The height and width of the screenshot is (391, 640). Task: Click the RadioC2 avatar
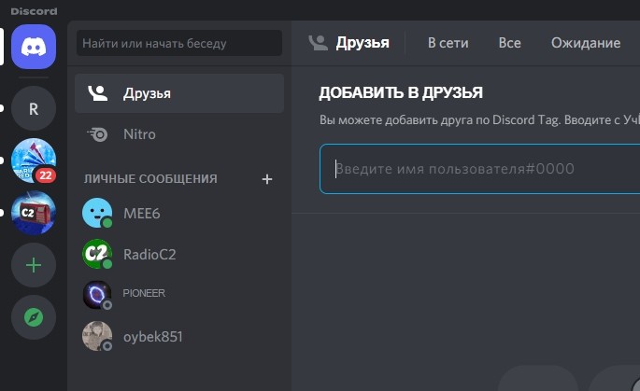click(97, 254)
